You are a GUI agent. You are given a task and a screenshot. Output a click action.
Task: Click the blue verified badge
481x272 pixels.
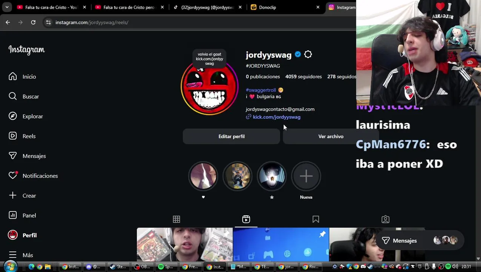[x=298, y=54]
